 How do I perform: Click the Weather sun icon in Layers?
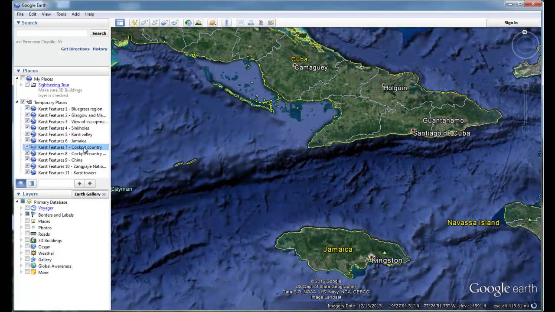(x=33, y=253)
